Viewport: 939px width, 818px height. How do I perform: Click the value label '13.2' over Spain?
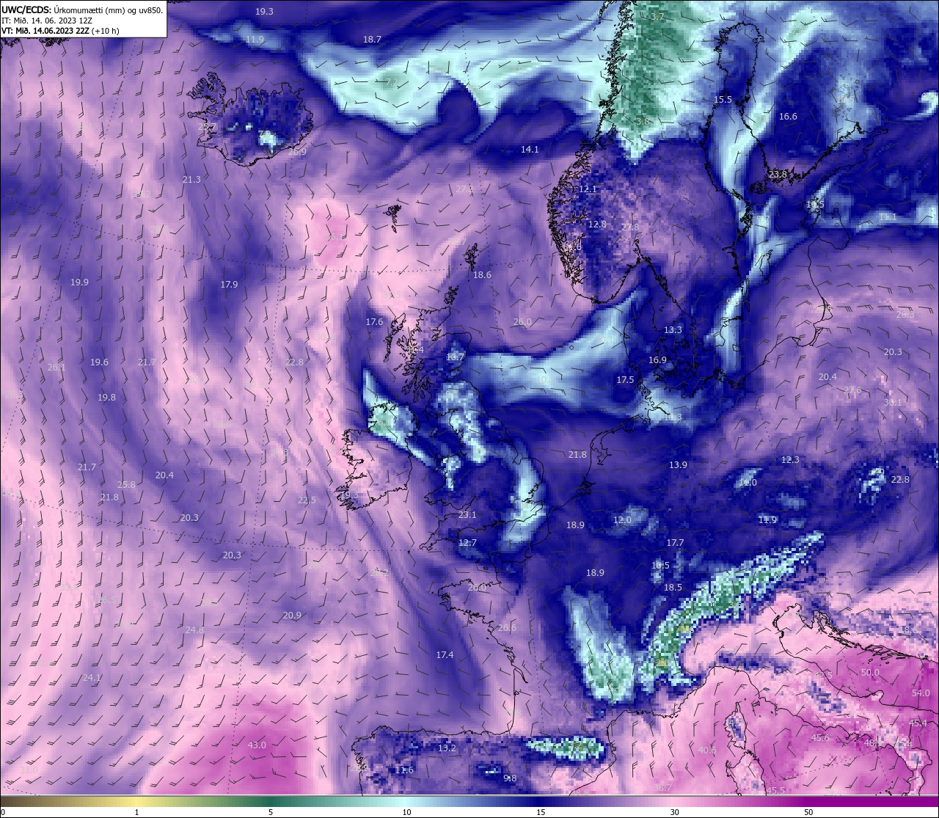click(x=447, y=748)
